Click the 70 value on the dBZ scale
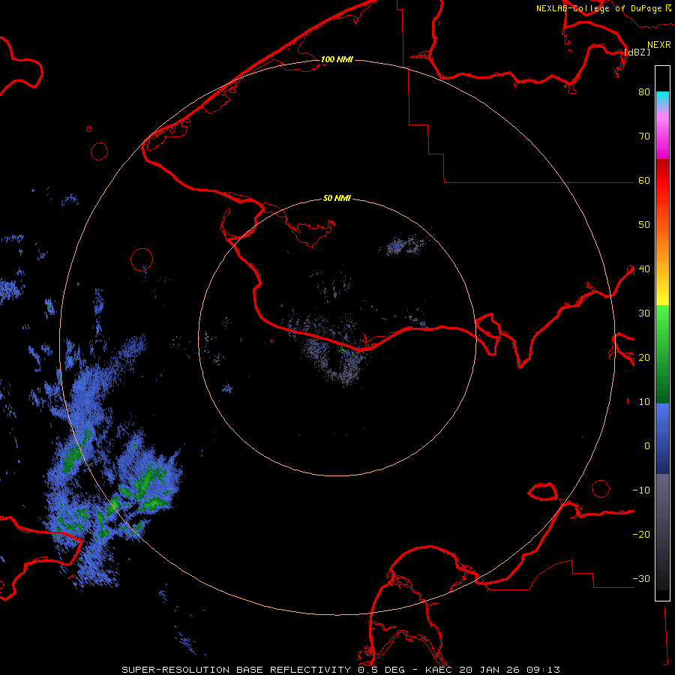Screen dimensions: 675x675 (x=644, y=136)
